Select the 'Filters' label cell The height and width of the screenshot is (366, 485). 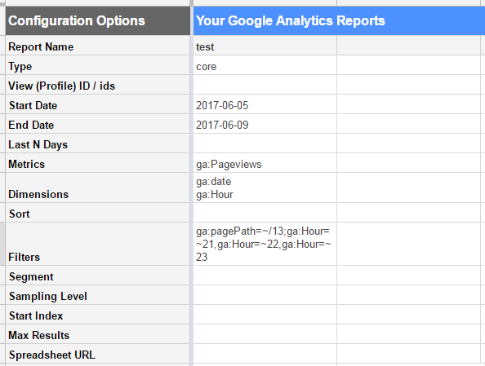pos(98,244)
